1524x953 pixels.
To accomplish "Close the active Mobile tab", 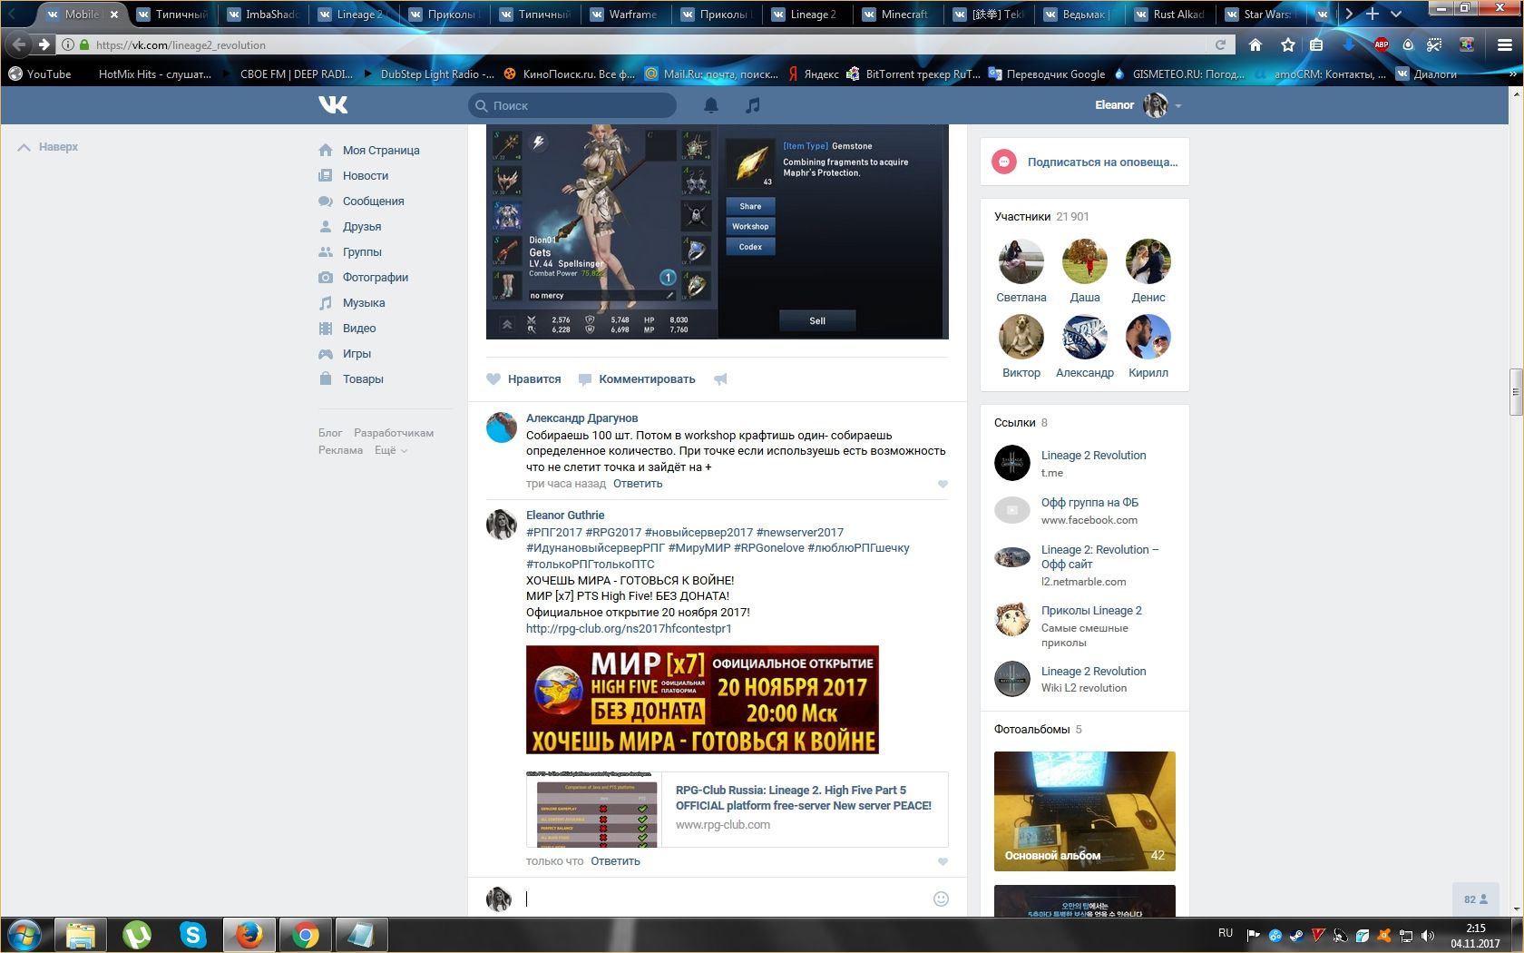I will (x=114, y=15).
